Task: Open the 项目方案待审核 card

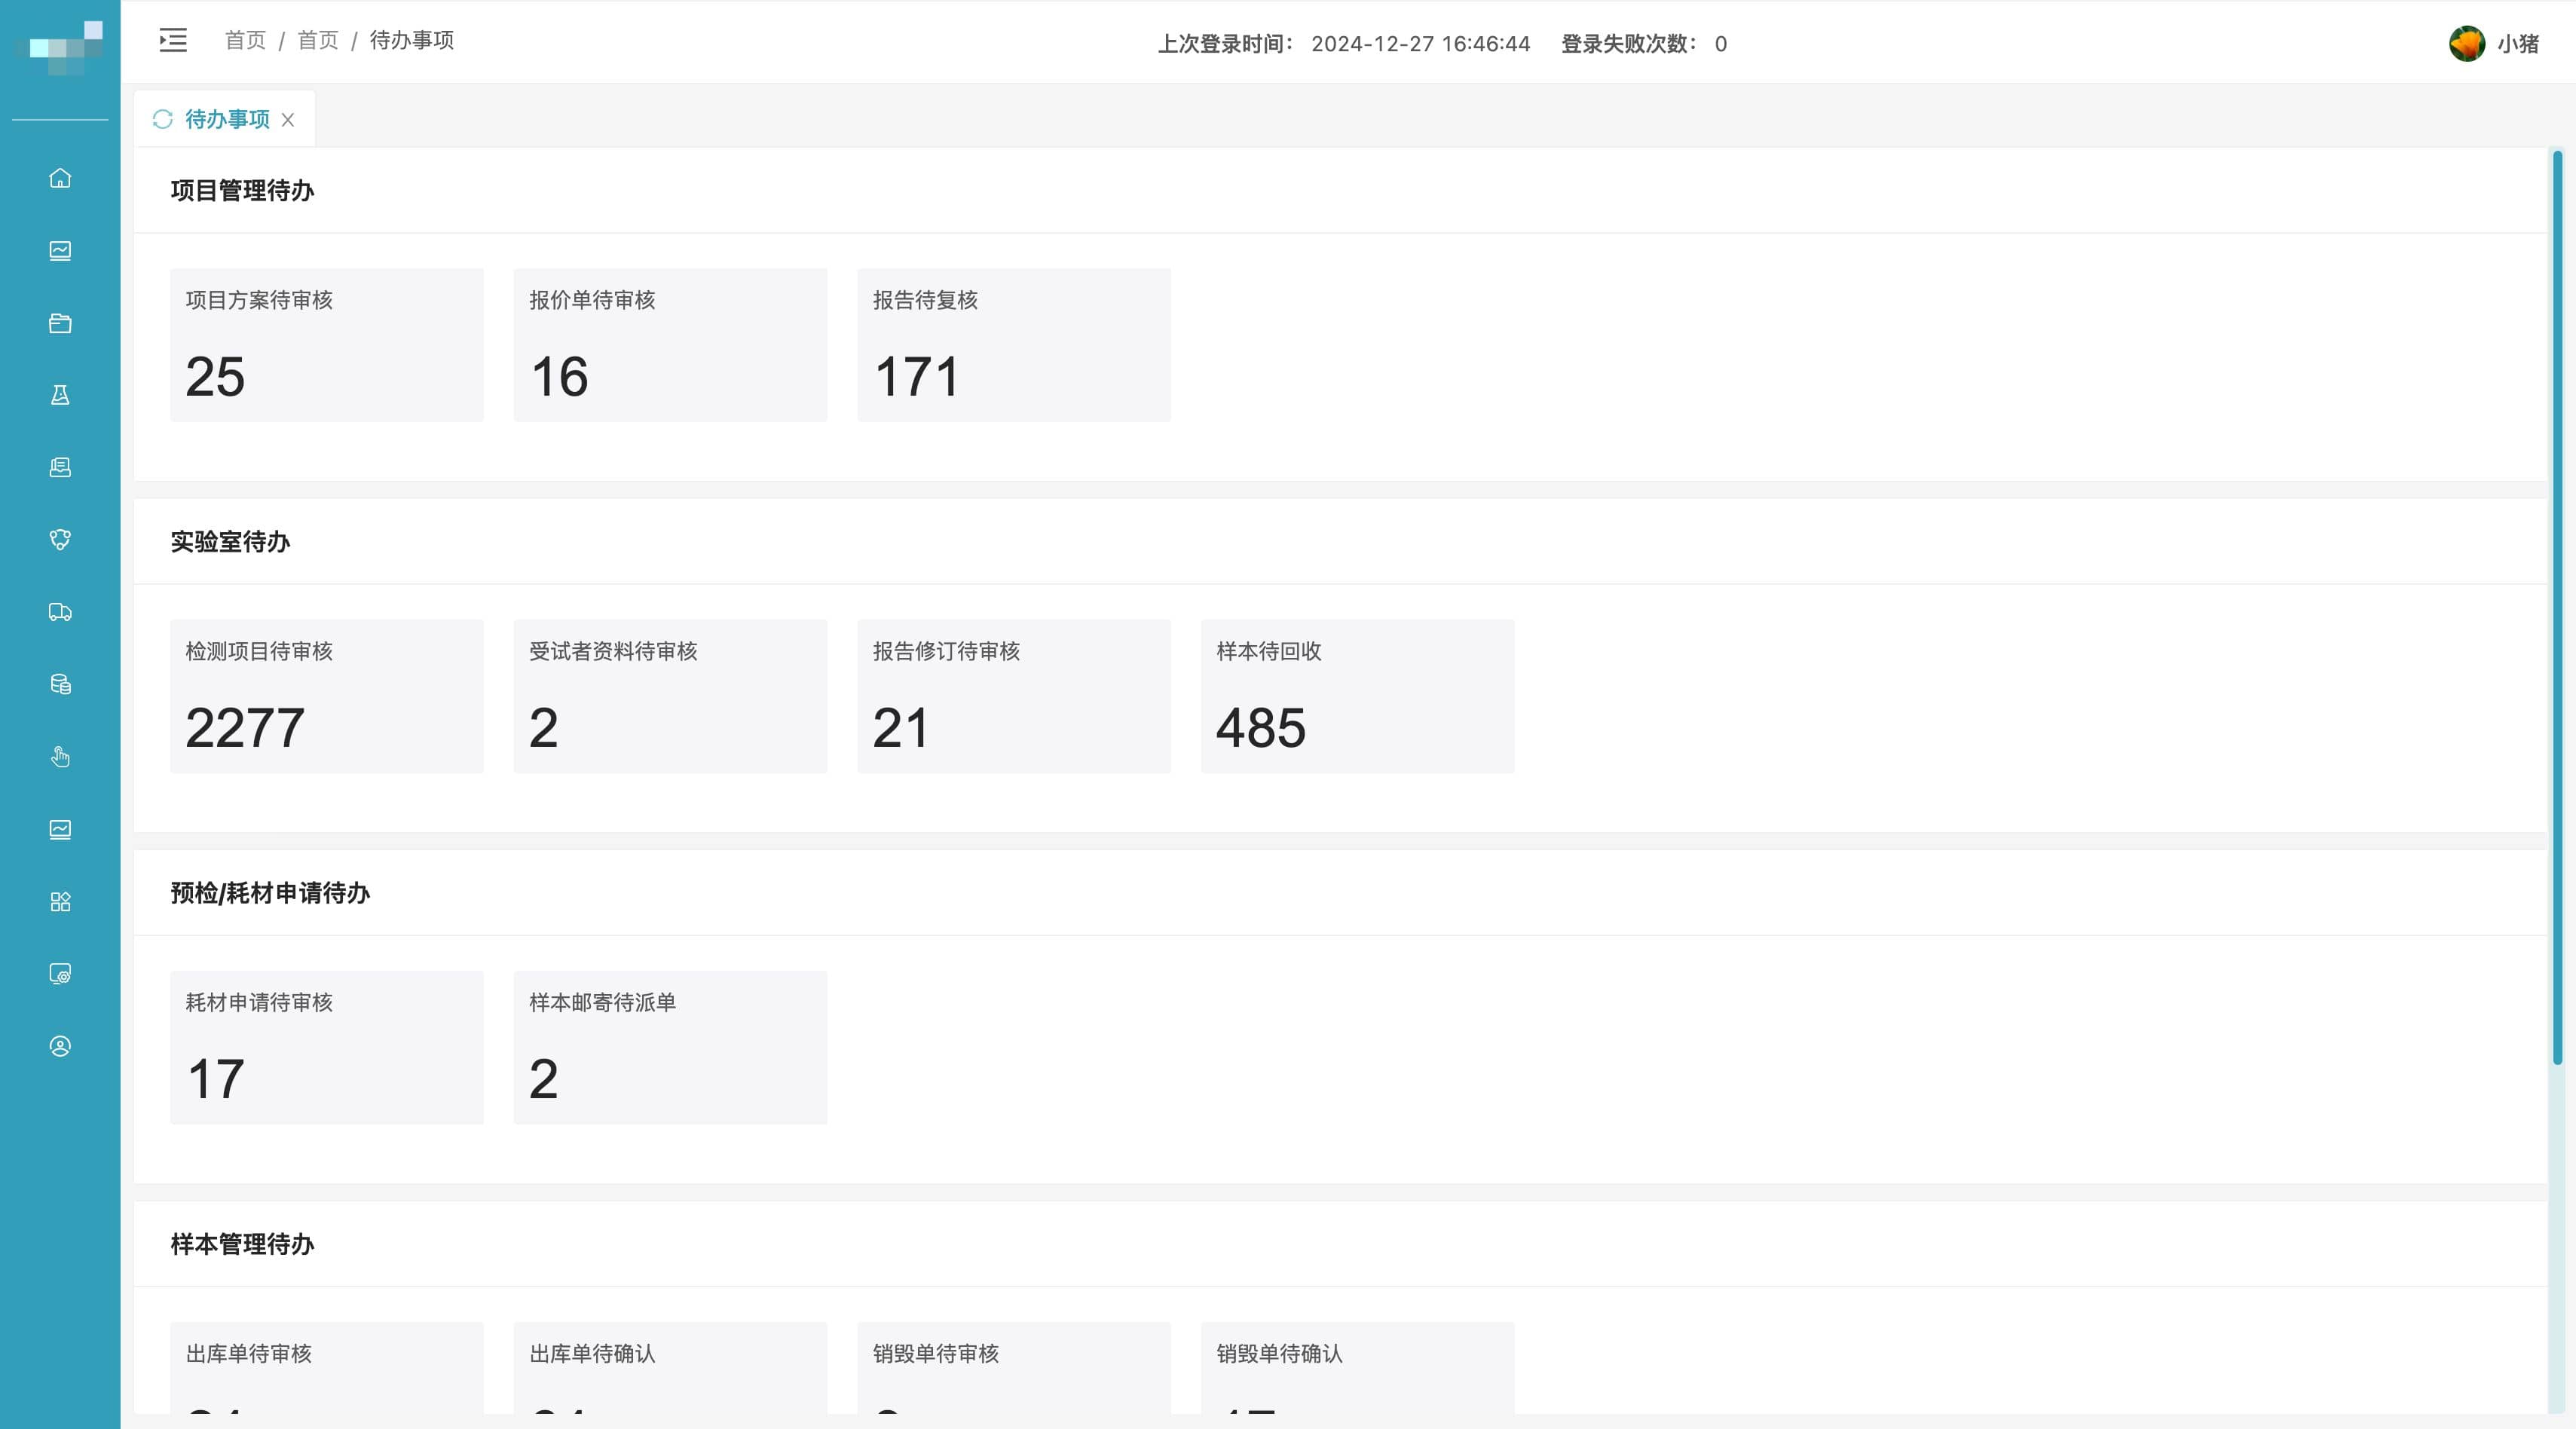Action: pyautogui.click(x=327, y=345)
